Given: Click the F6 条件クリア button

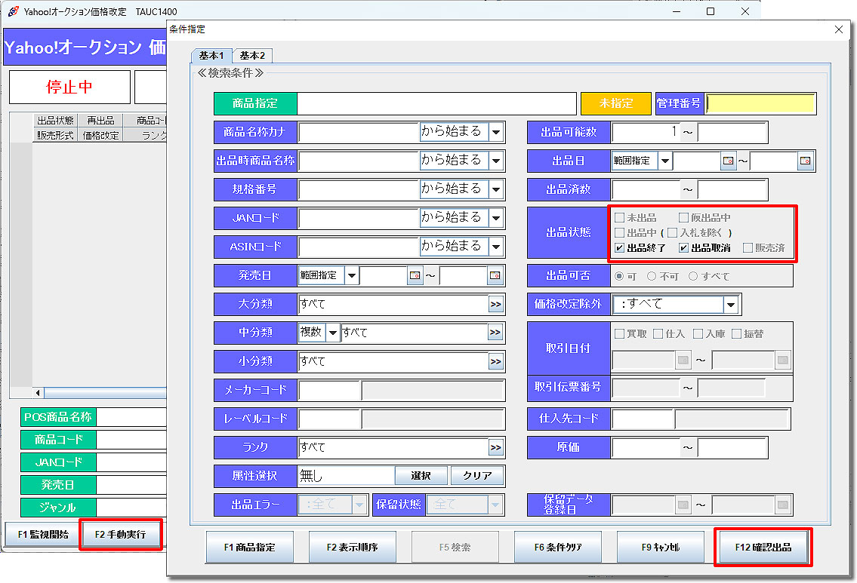Looking at the screenshot, I should (557, 548).
